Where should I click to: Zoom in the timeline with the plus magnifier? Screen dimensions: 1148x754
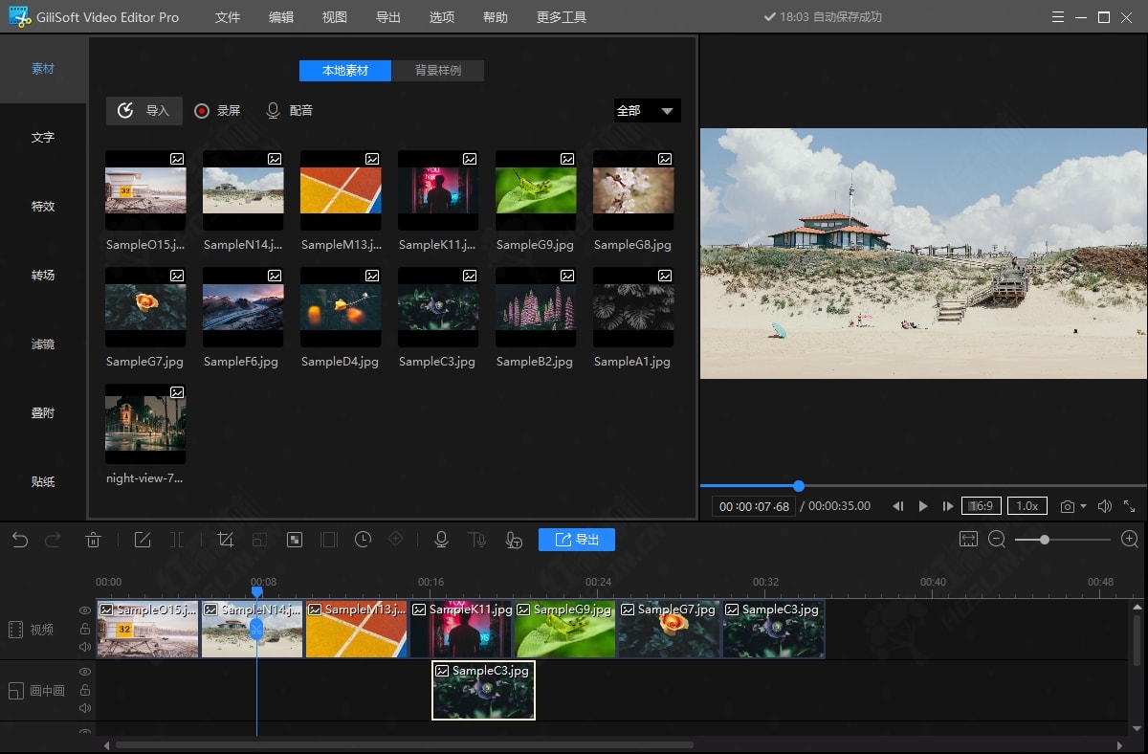1129,540
